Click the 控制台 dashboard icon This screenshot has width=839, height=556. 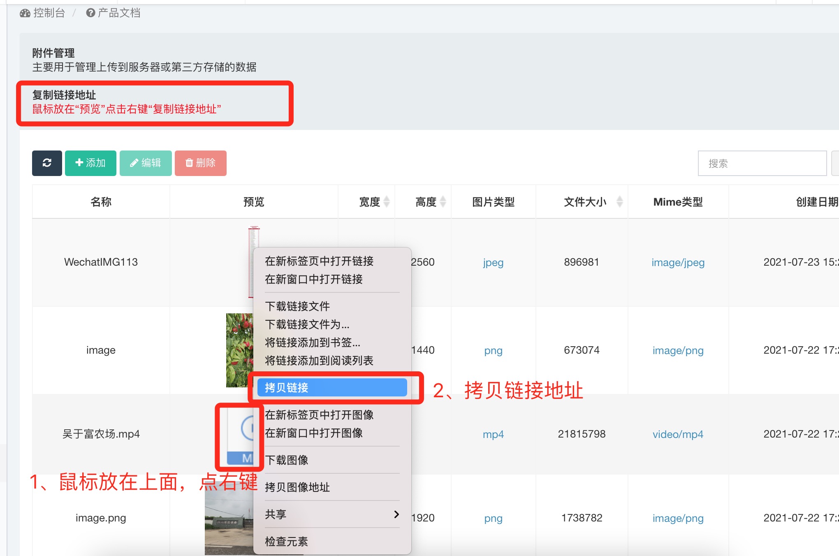pos(25,13)
